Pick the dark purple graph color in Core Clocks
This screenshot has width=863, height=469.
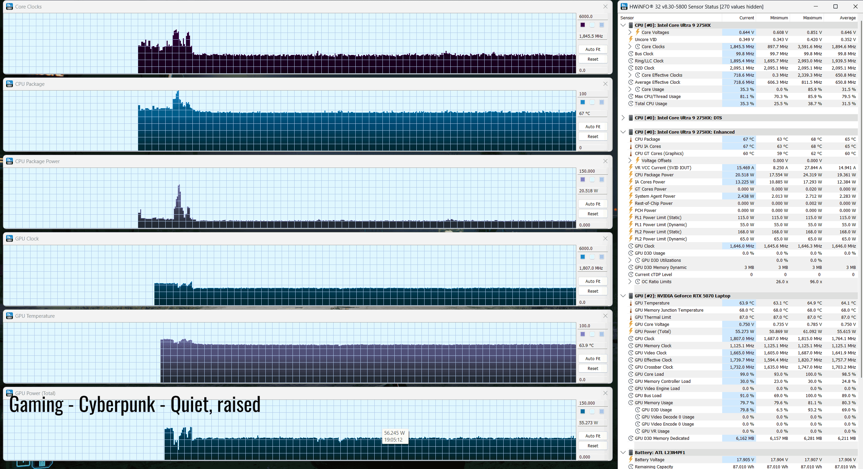583,25
